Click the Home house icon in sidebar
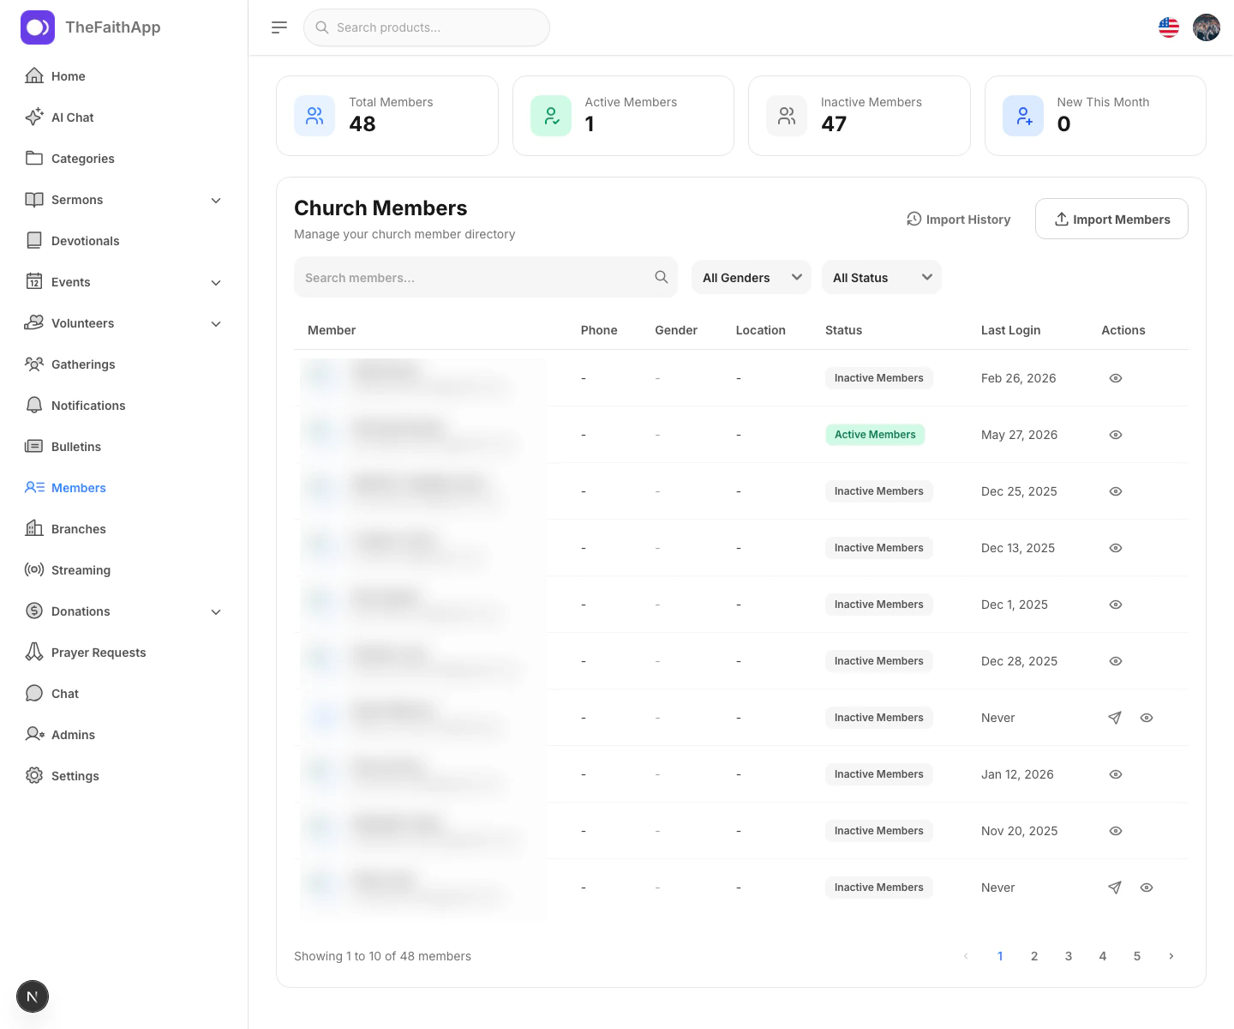This screenshot has width=1234, height=1029. tap(34, 75)
